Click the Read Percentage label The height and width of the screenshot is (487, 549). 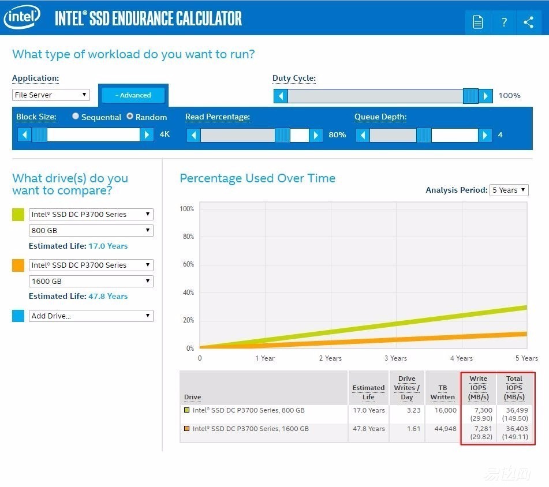pos(218,117)
